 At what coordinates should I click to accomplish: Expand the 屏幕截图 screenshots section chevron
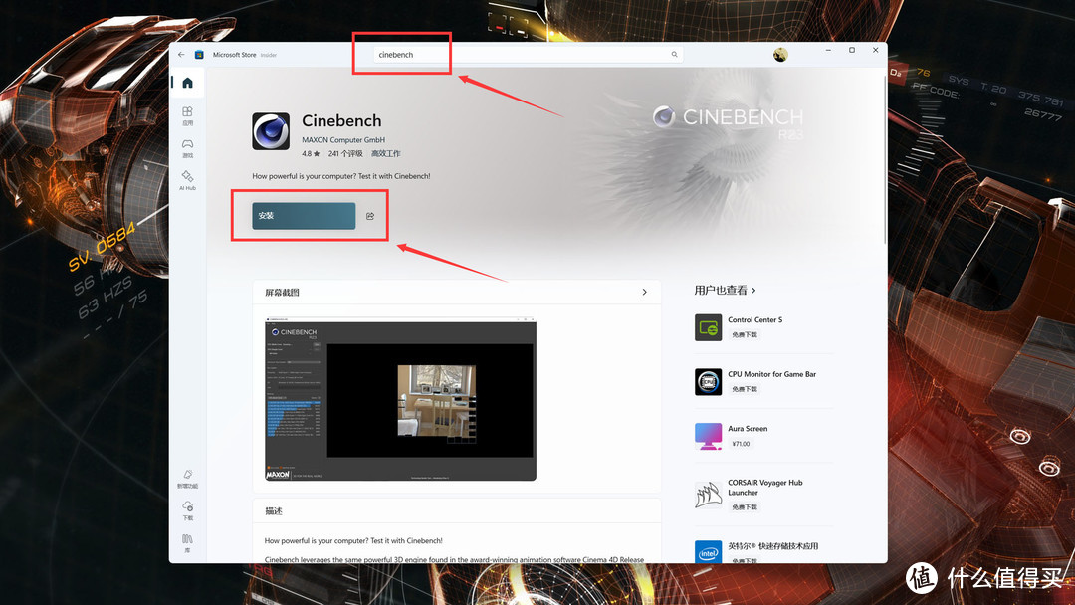644,292
